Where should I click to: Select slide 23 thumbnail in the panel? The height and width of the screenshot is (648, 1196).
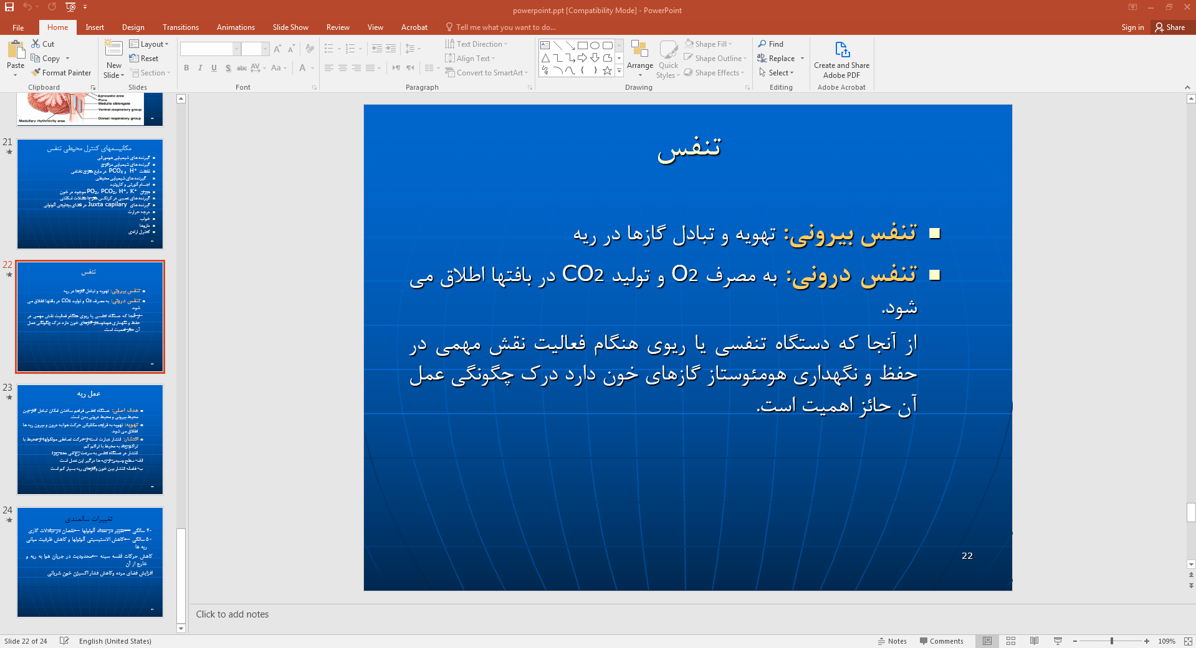[x=90, y=439]
